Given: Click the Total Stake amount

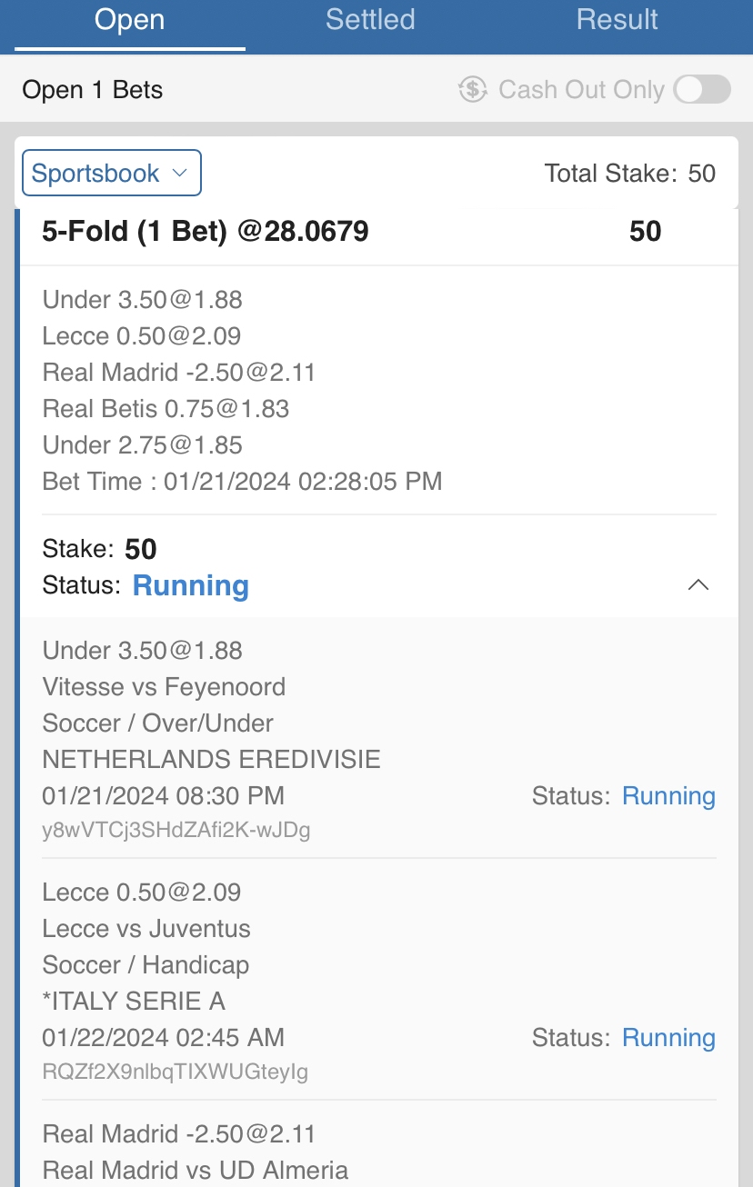Looking at the screenshot, I should (x=701, y=173).
